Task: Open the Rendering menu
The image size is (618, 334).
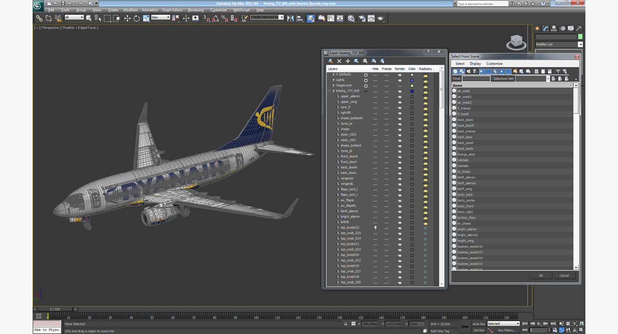Action: (196, 10)
